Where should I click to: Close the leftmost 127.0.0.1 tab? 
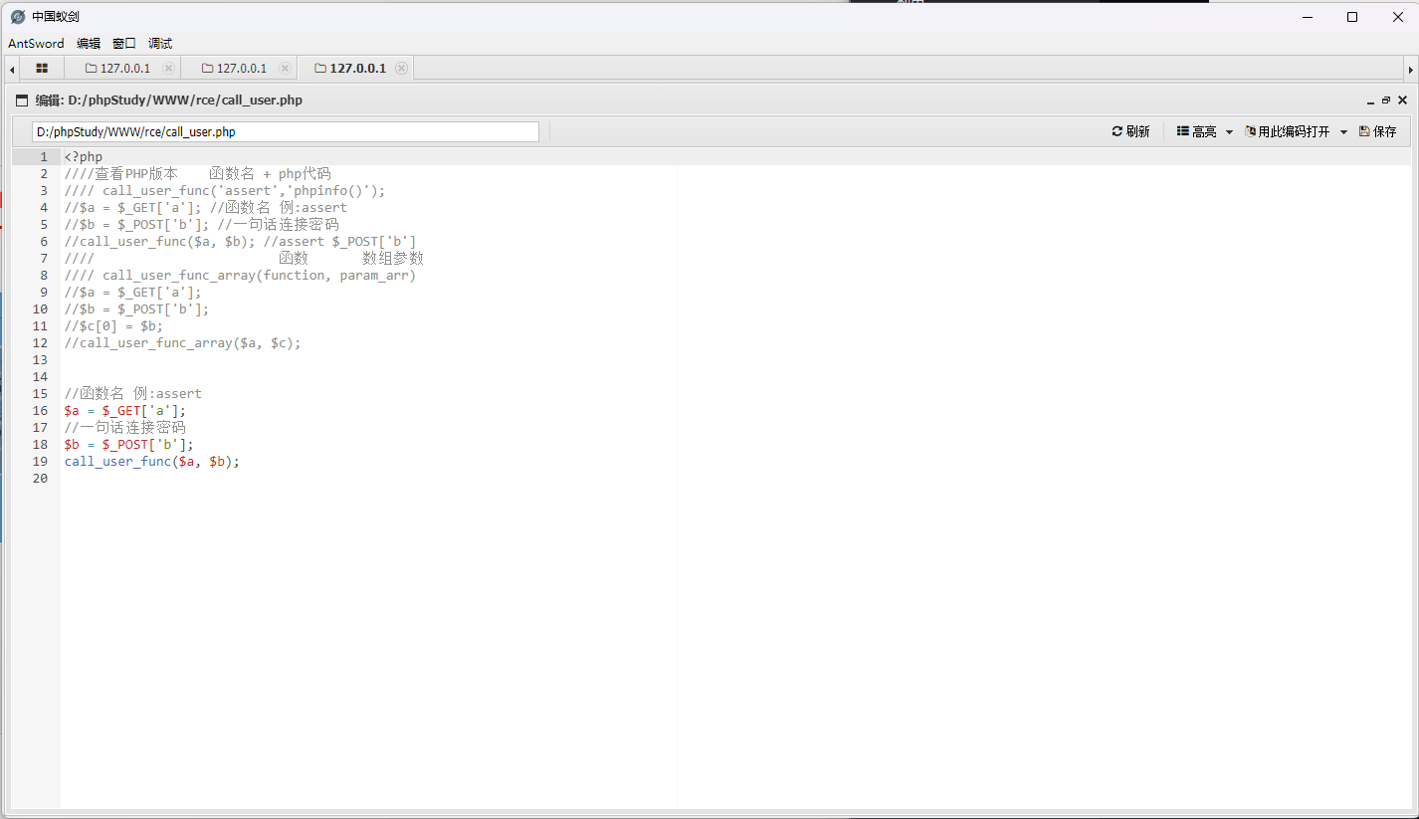click(x=168, y=69)
